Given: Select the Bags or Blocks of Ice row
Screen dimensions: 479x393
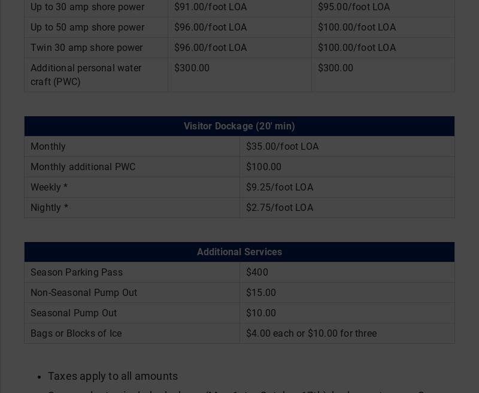Looking at the screenshot, I should click(76, 334).
